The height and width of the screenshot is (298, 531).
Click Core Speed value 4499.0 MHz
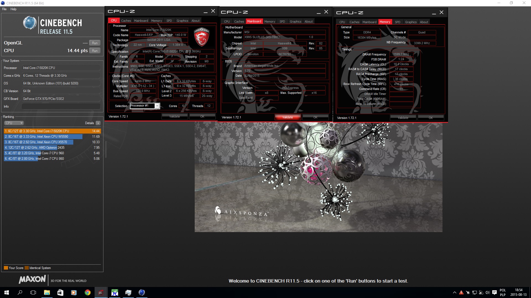(143, 81)
